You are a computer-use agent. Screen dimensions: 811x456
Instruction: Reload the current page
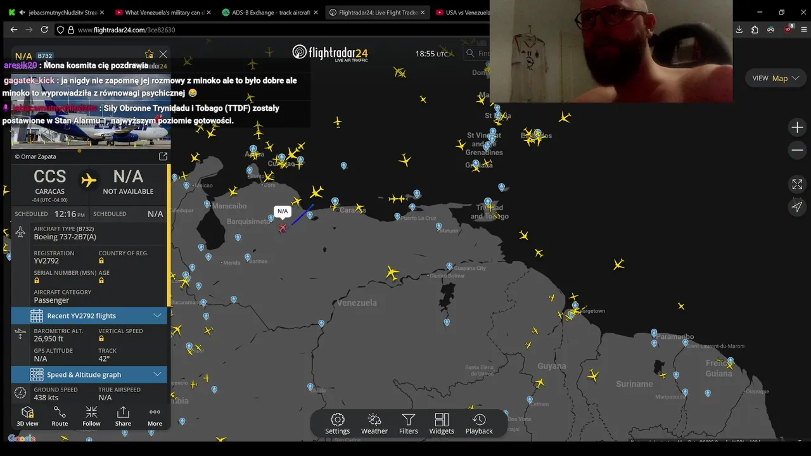(44, 30)
